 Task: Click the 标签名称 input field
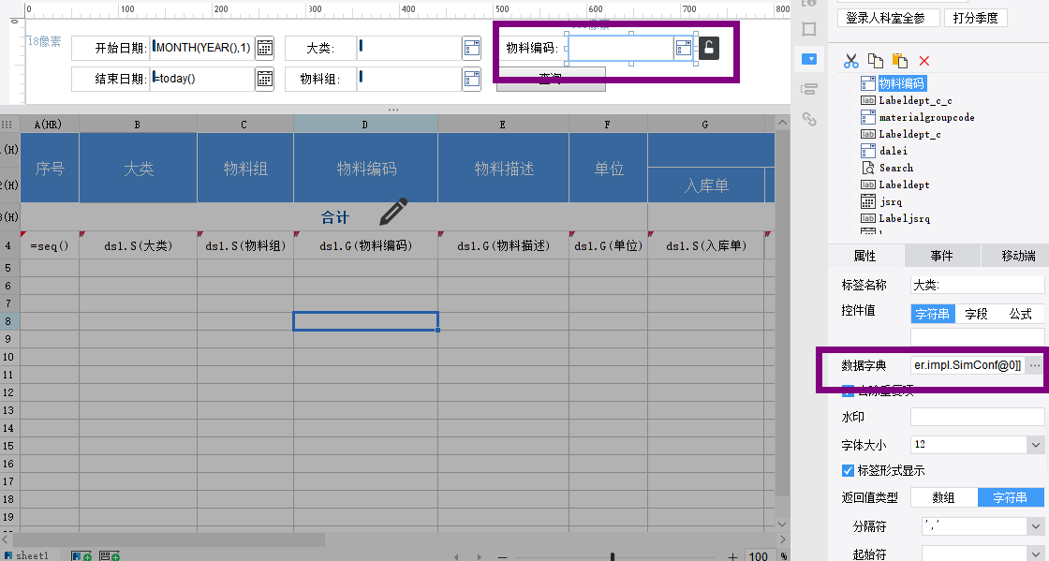pyautogui.click(x=977, y=285)
